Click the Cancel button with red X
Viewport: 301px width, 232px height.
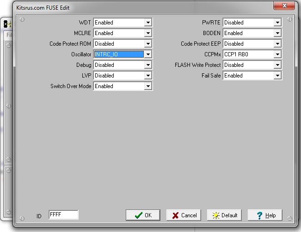184,215
